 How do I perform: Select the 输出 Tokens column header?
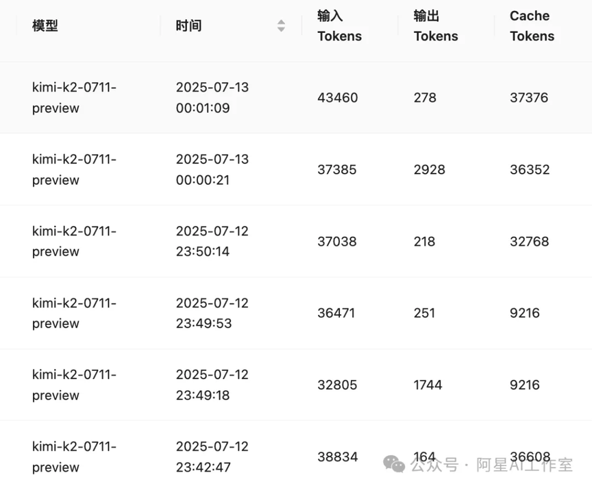click(436, 26)
